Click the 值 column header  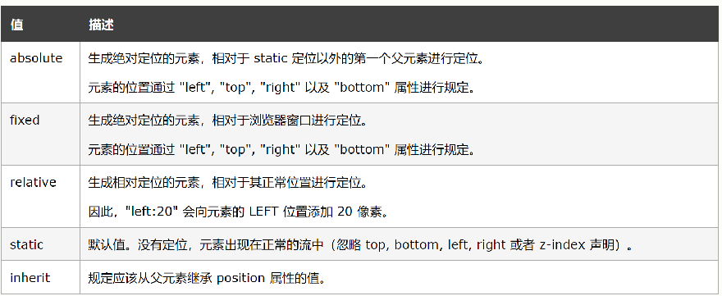(x=16, y=25)
